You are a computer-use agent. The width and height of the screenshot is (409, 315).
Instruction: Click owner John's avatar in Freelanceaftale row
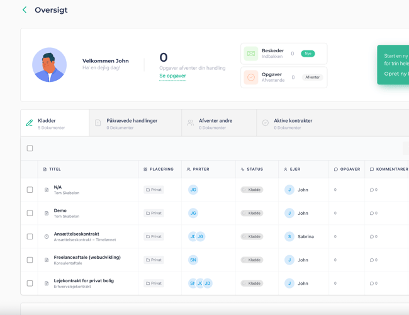tap(289, 260)
